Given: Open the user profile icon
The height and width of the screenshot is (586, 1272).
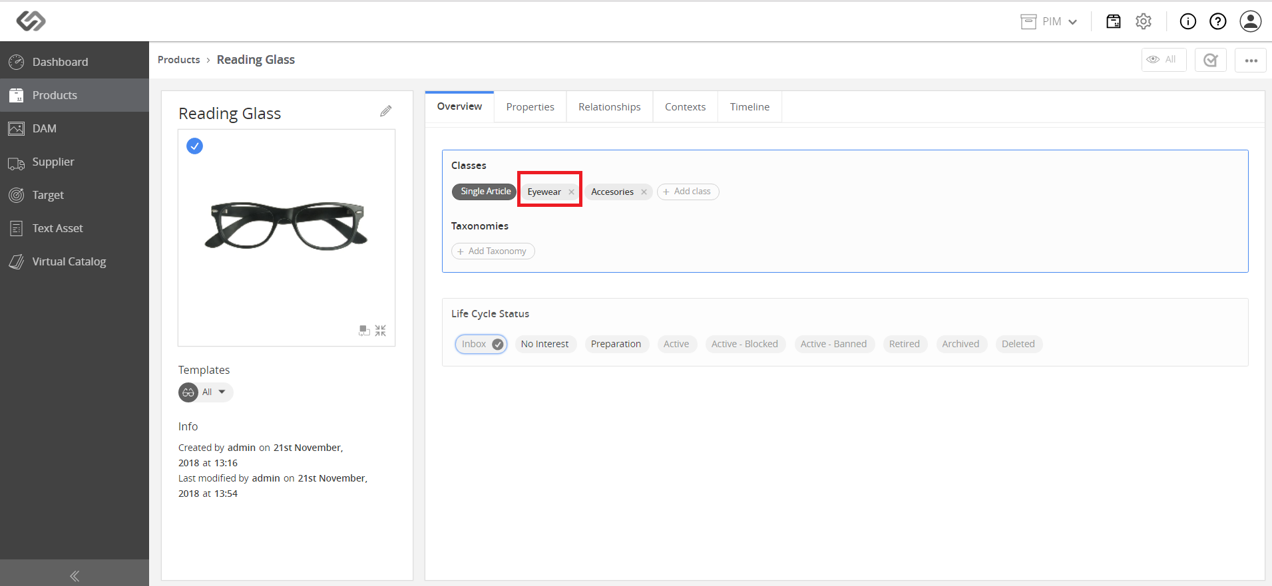Looking at the screenshot, I should [x=1251, y=21].
